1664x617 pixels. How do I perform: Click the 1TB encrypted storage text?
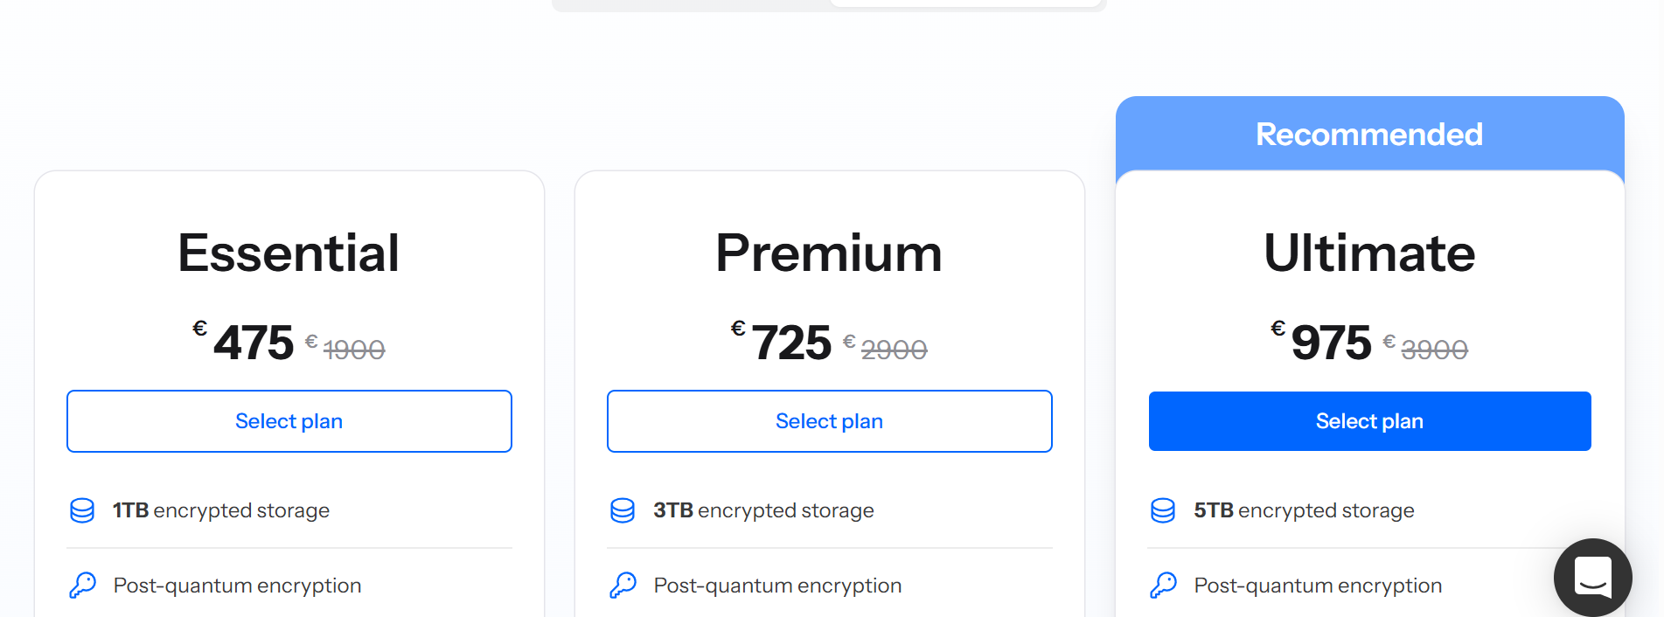[220, 510]
